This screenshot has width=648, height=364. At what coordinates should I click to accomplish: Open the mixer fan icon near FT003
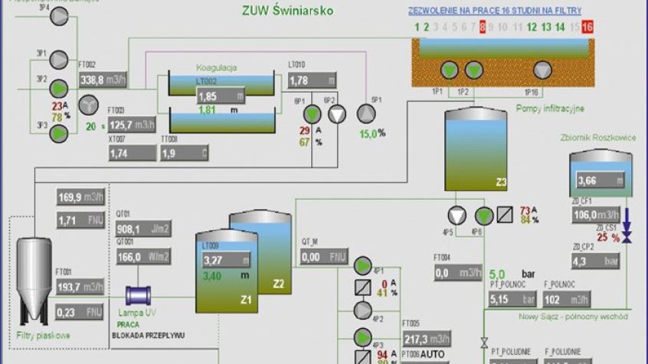(x=88, y=105)
